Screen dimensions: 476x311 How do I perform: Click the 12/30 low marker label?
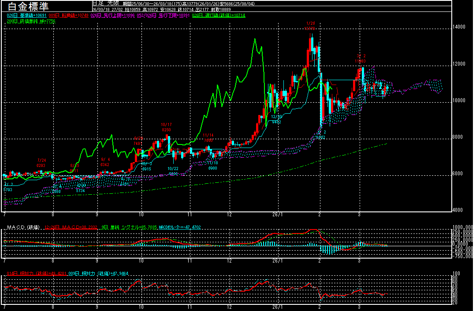coord(276,119)
